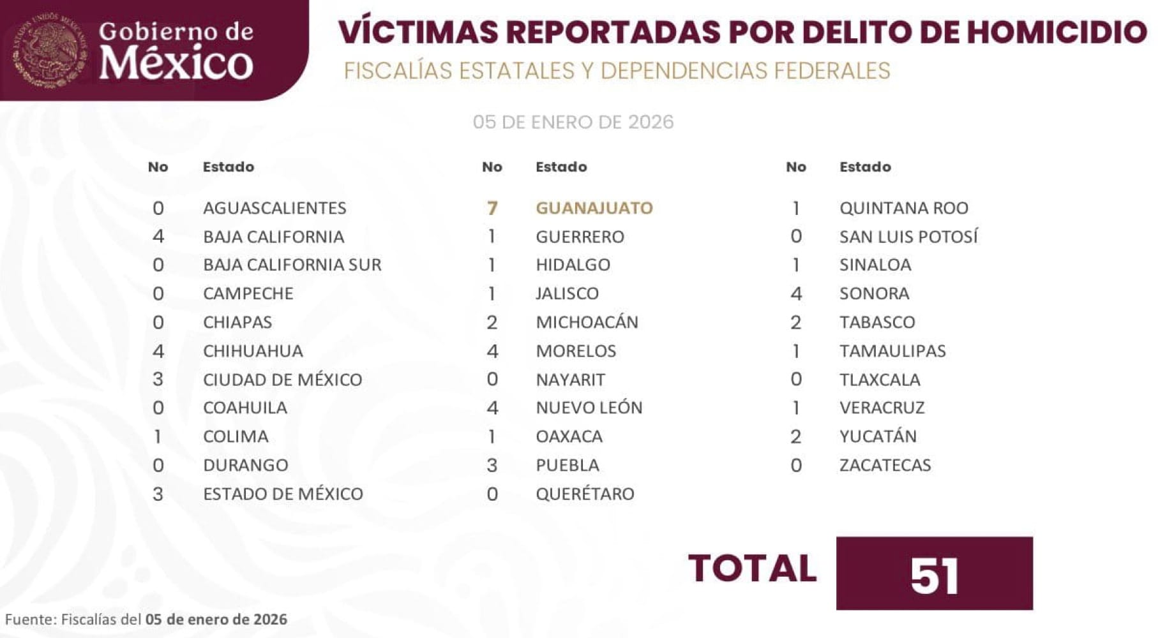This screenshot has height=638, width=1158.
Task: Click the source note 'Fuente: Fiscalías del 05 de enero'
Action: point(146,619)
